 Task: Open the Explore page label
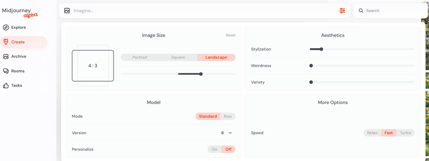(19, 28)
